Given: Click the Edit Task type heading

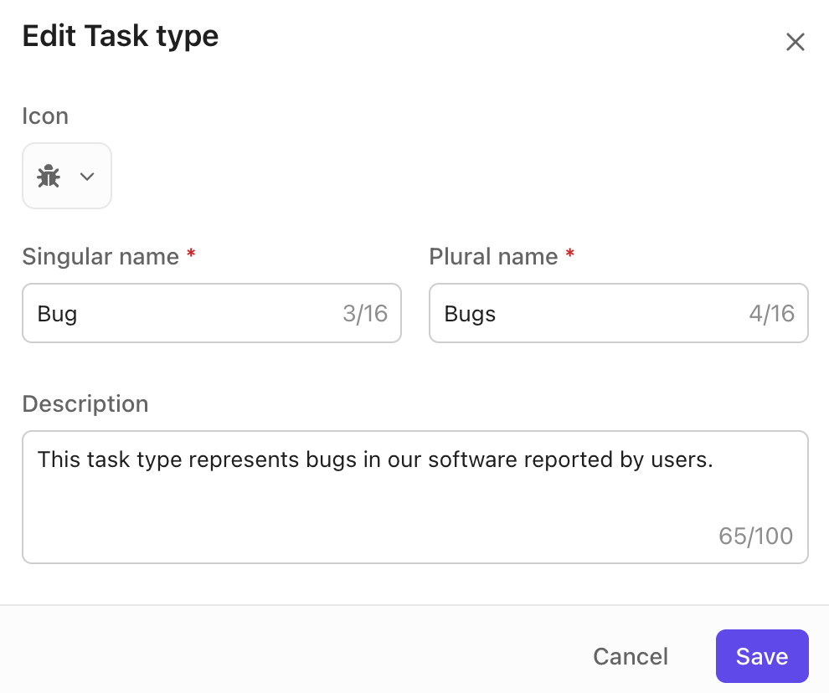Looking at the screenshot, I should (x=120, y=37).
